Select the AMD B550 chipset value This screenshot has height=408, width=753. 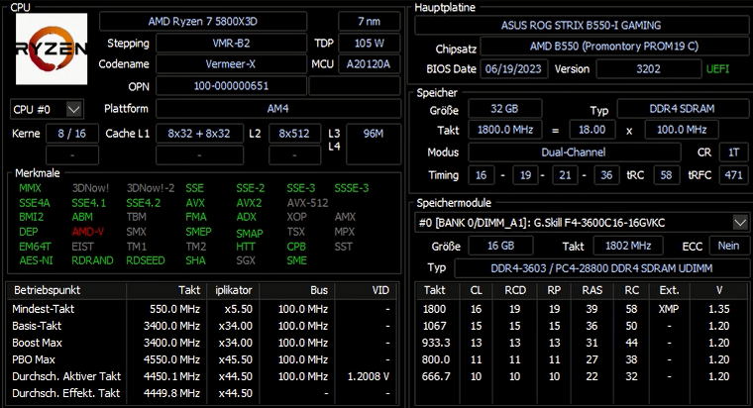614,47
